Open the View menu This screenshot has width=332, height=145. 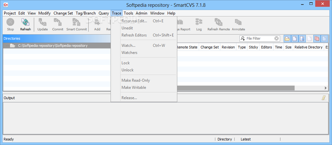32,13
